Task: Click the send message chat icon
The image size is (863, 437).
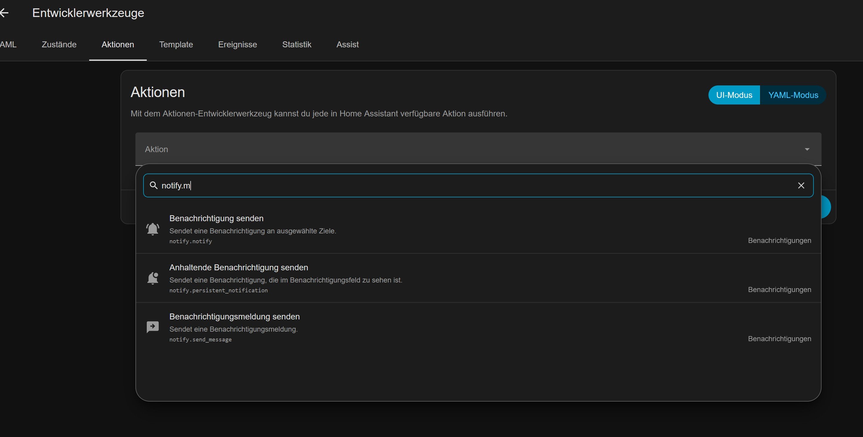Action: coord(153,327)
